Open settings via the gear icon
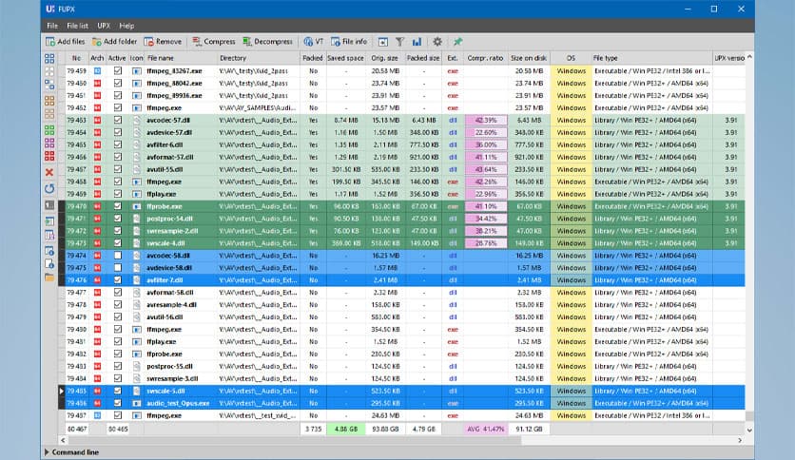The width and height of the screenshot is (795, 460). (x=437, y=42)
